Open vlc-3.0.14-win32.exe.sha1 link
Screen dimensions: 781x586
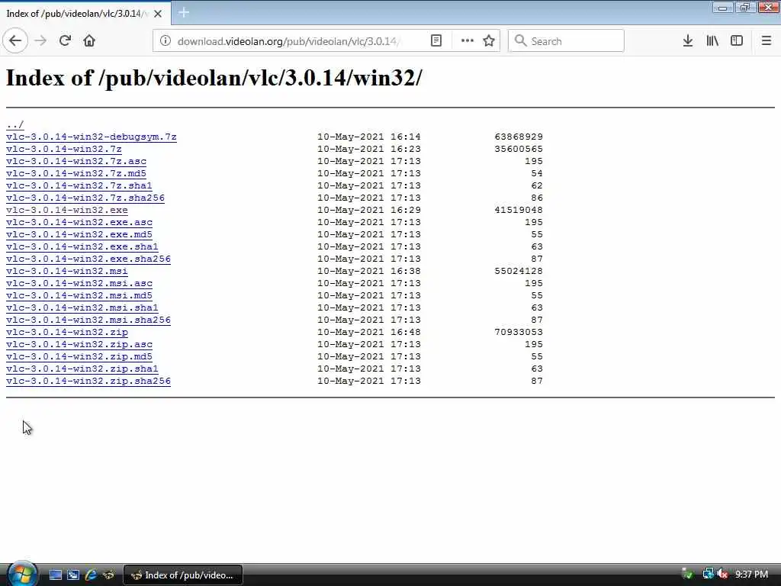82,246
